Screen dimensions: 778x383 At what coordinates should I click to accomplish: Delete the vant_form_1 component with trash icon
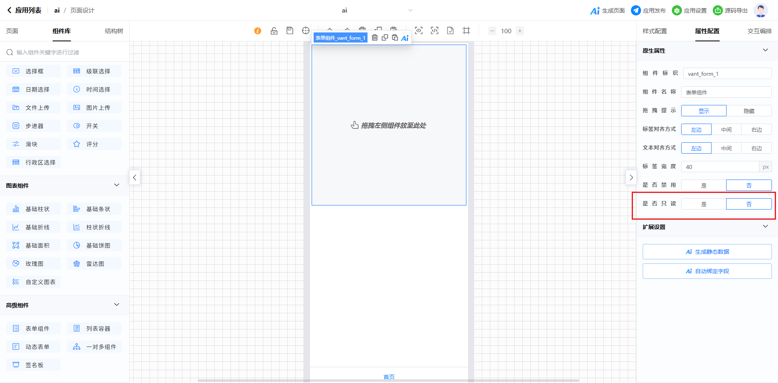click(x=375, y=38)
